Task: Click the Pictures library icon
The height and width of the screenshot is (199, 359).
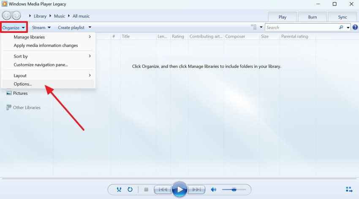Action: [9, 93]
